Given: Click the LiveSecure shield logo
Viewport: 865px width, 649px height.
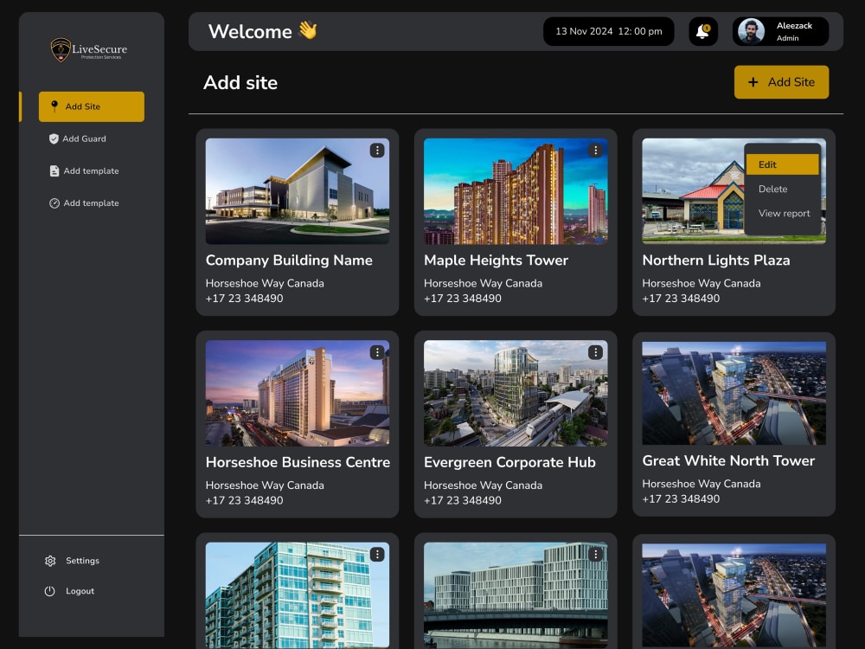Looking at the screenshot, I should 61,49.
